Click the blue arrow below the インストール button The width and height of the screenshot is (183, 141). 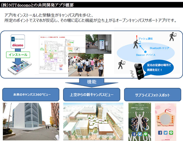pos(18,61)
